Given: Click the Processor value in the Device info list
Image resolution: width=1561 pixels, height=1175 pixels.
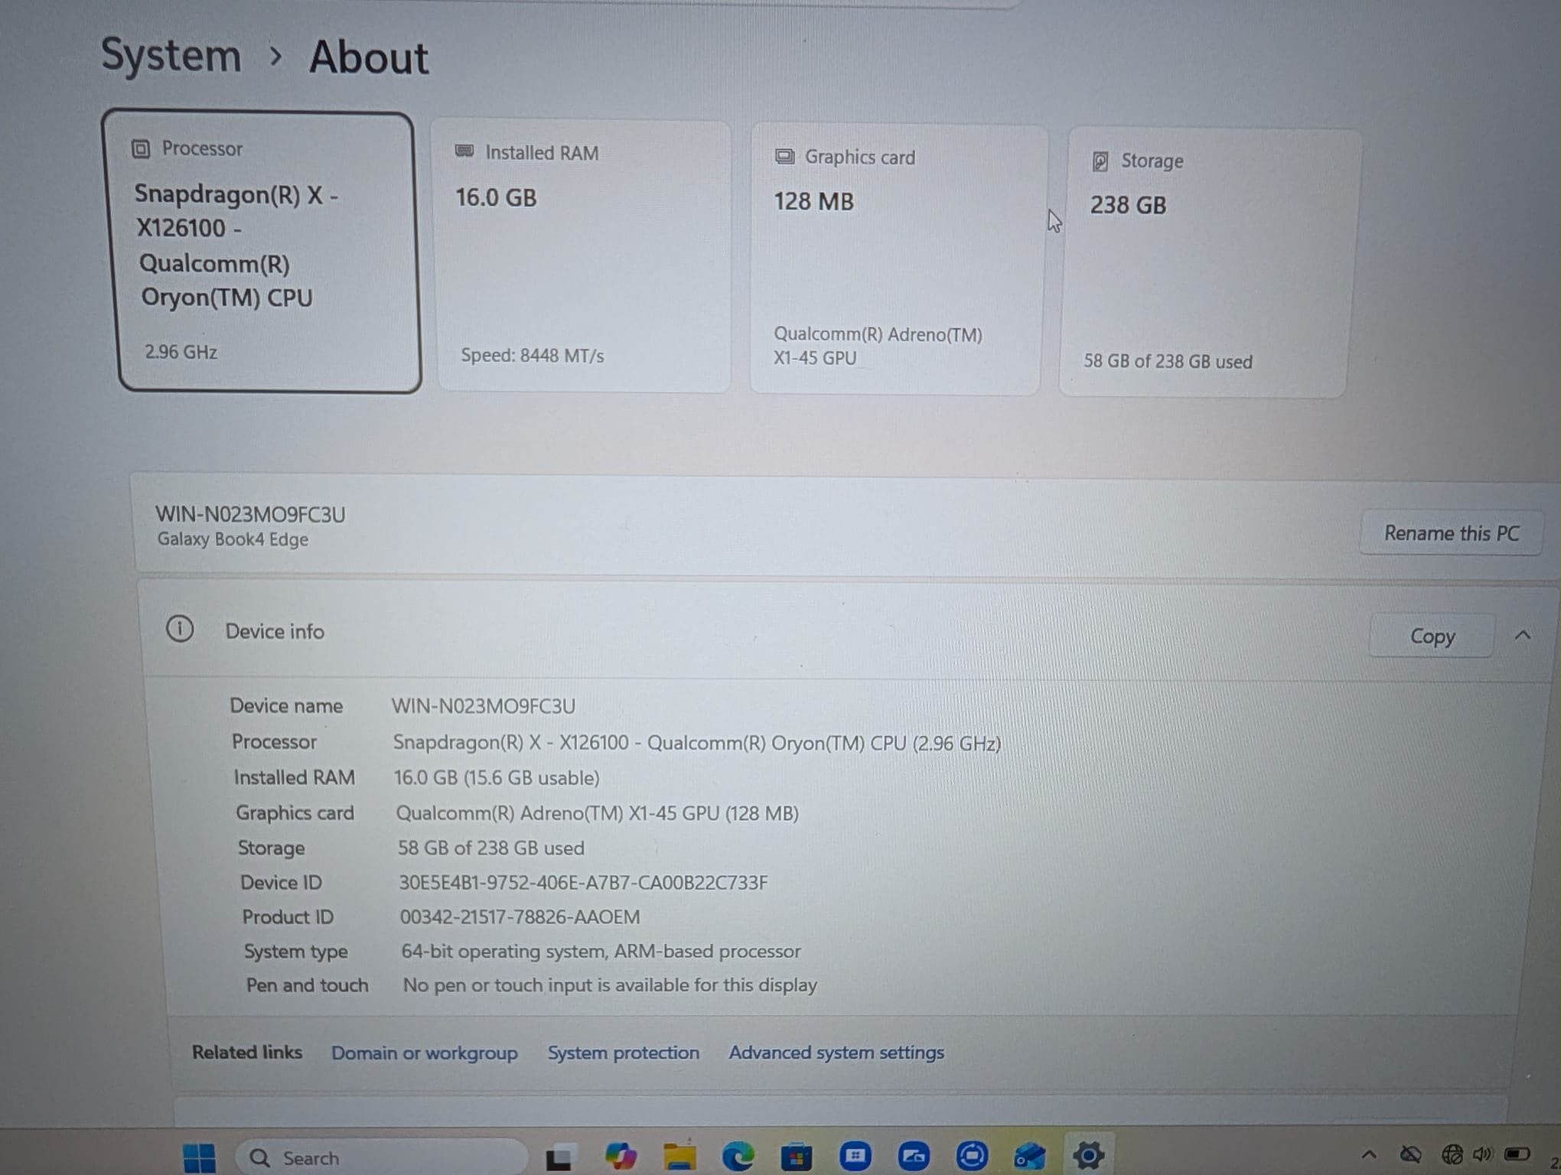Looking at the screenshot, I should (x=697, y=743).
